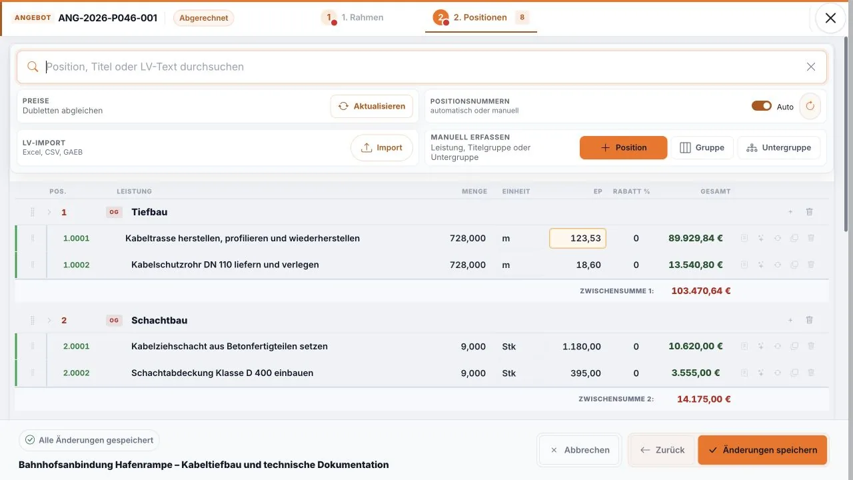
Task: Duplicate position 1.0002 using the copy icon
Action: [794, 265]
